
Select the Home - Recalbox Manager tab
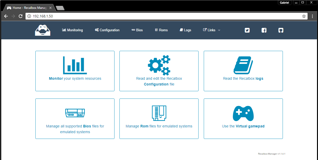tap(29, 8)
